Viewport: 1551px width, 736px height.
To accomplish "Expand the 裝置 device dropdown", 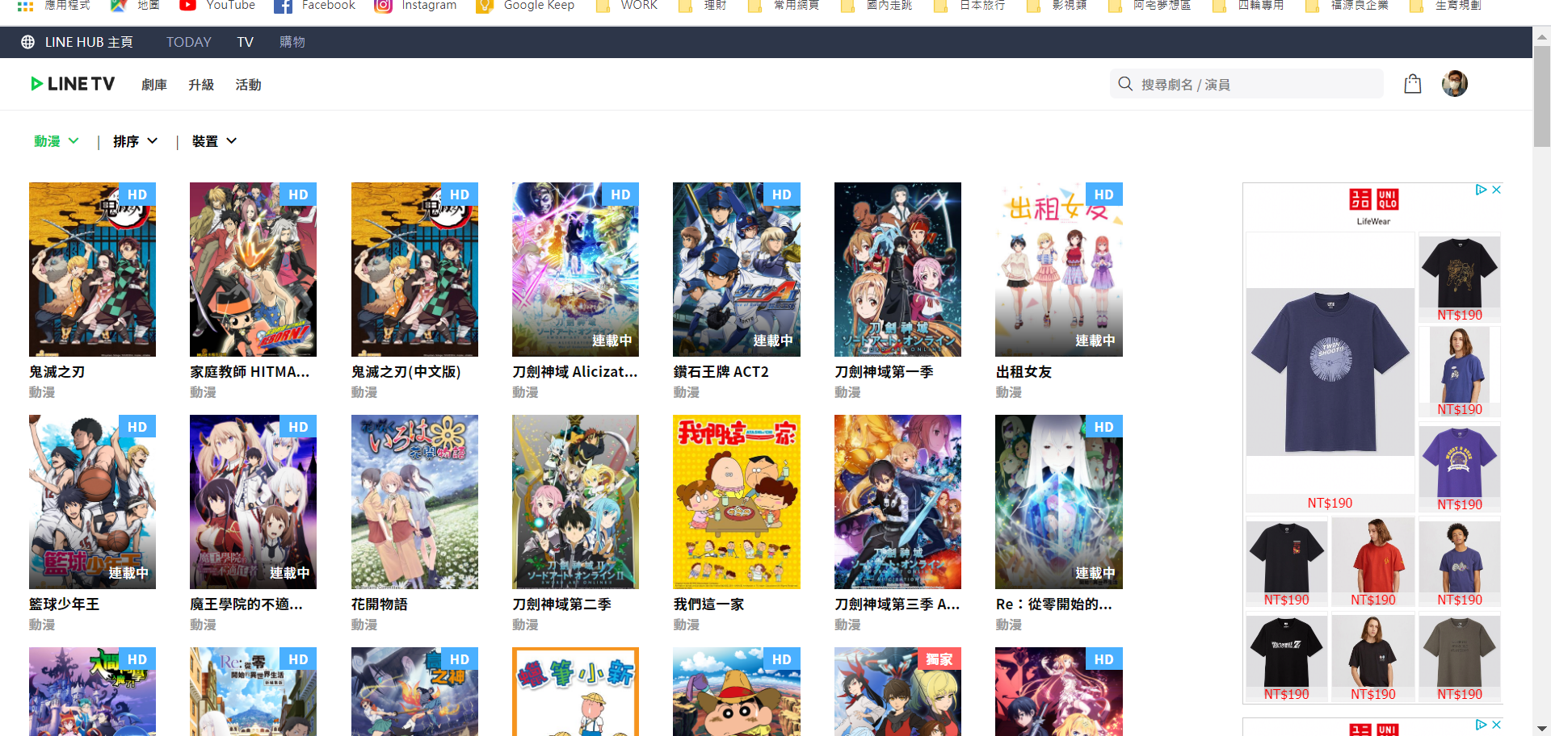I will pyautogui.click(x=214, y=141).
